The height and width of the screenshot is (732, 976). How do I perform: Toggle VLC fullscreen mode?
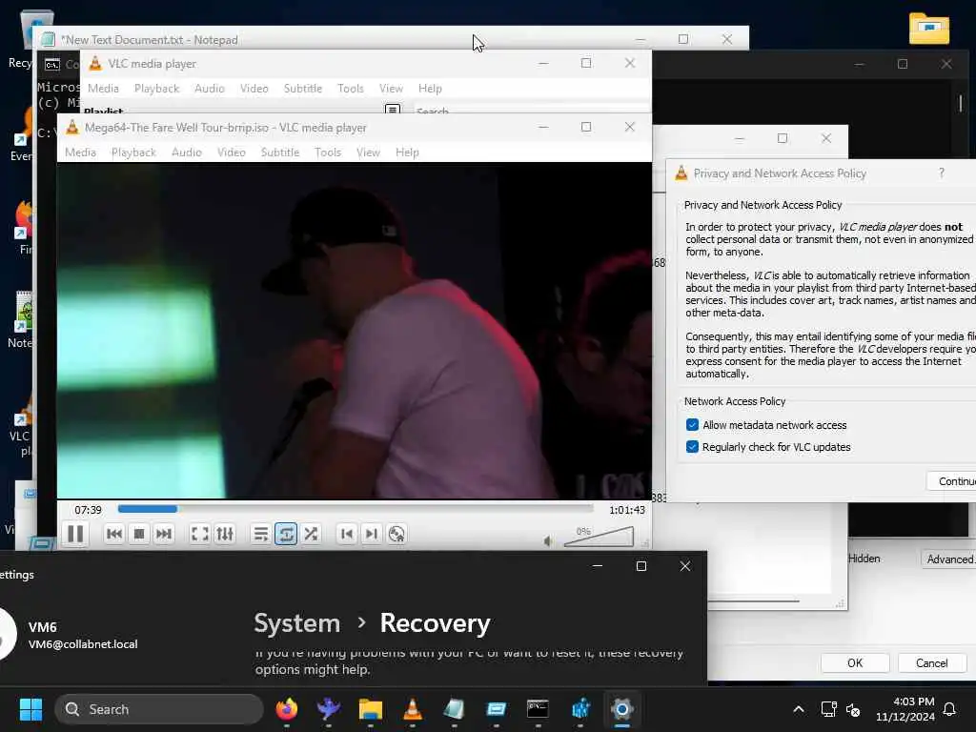pyautogui.click(x=199, y=534)
